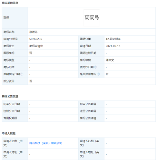Click the 初审公告日期 label cell
This screenshot has height=161, width=157.
(15, 104)
